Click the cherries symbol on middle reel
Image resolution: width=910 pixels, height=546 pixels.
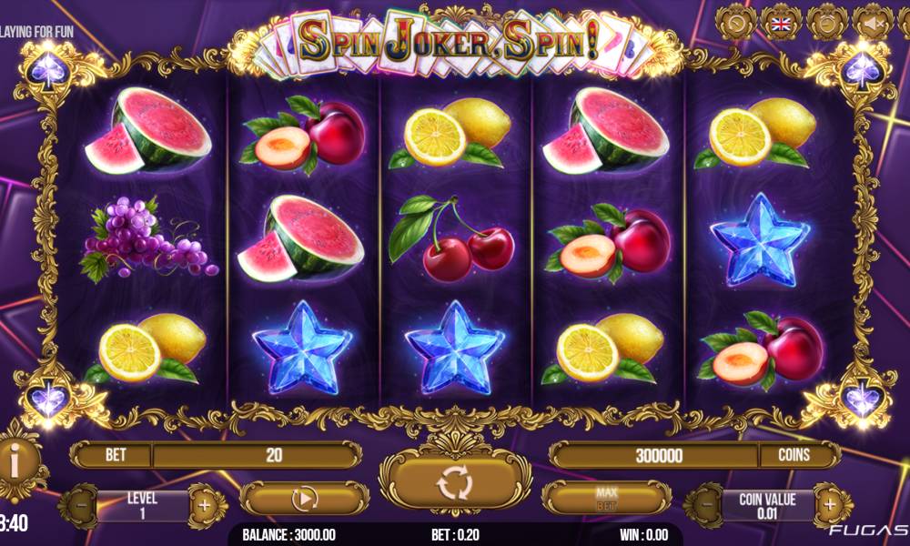[451, 238]
